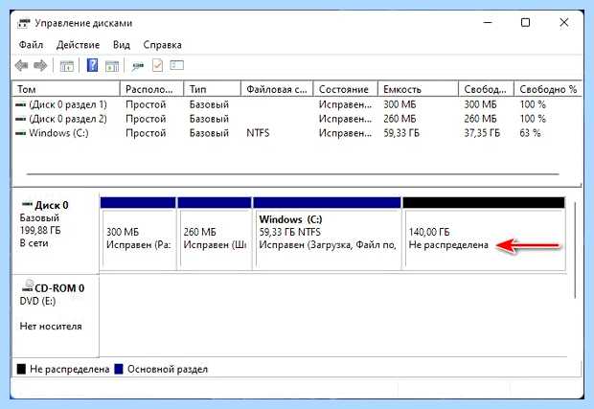Select the 300 МБ partition block
The height and width of the screenshot is (409, 594).
[x=138, y=234]
